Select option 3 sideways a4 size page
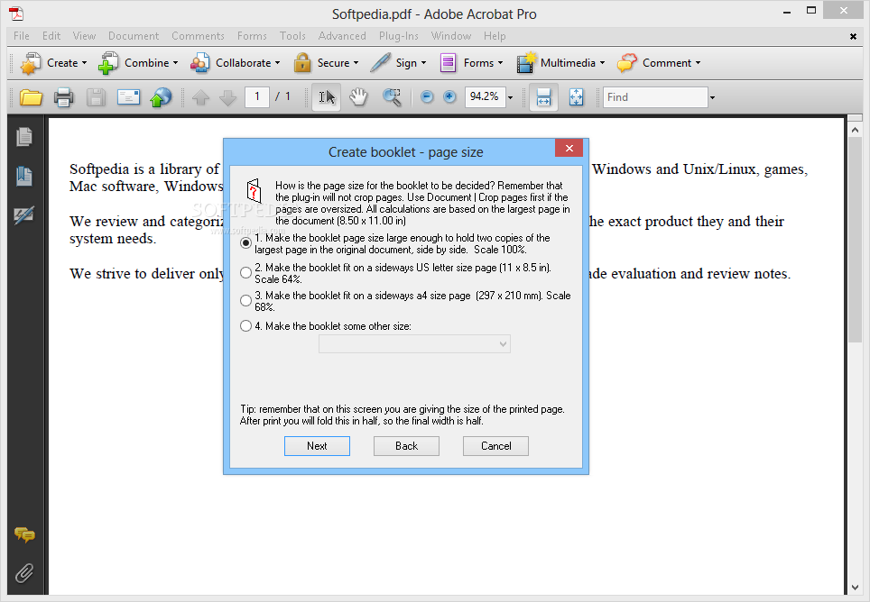870x602 pixels. point(245,301)
